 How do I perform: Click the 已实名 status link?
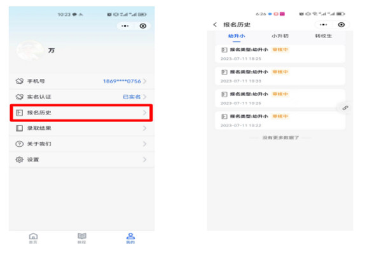(132, 97)
